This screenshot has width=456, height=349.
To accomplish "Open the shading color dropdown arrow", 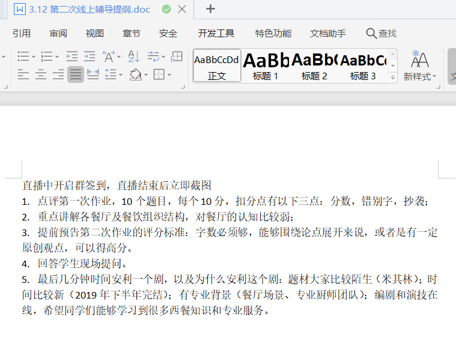I will click(146, 74).
